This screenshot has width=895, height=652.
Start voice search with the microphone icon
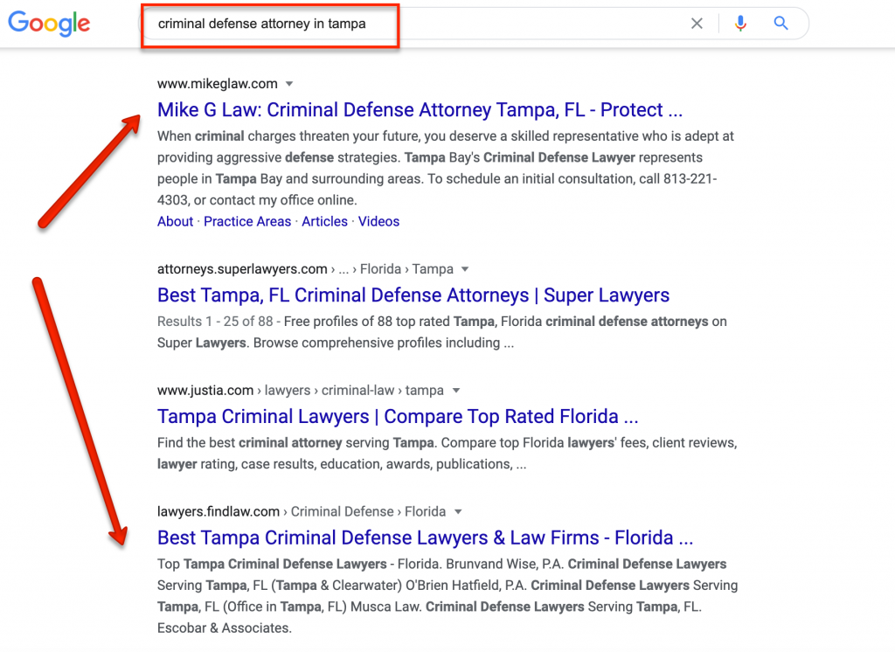tap(740, 24)
